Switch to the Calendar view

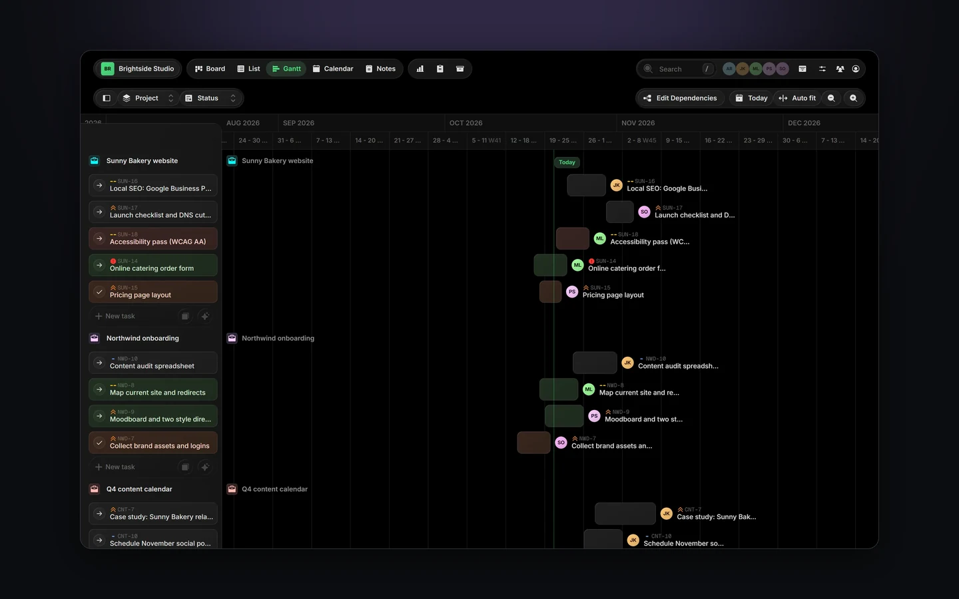click(x=333, y=69)
